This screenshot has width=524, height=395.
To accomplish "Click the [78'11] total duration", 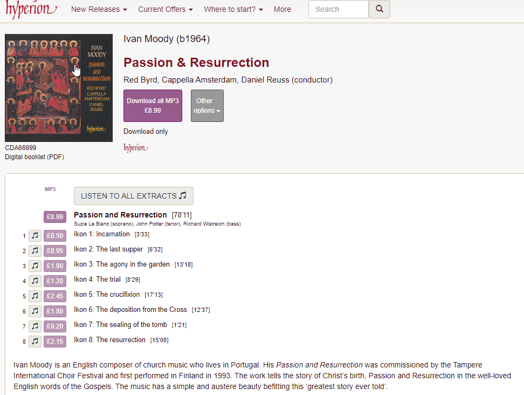I will click(x=182, y=215).
